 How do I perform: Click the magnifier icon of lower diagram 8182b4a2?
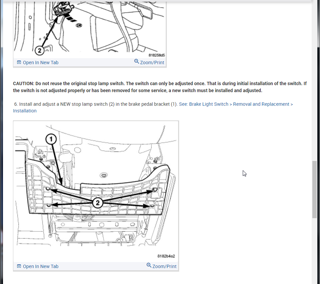[x=149, y=265]
